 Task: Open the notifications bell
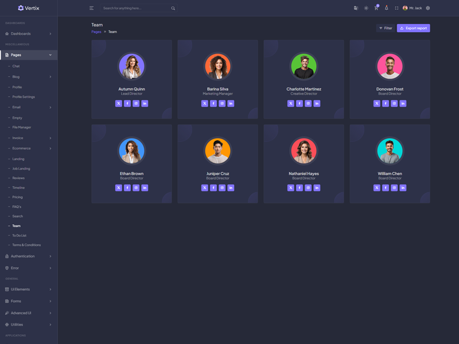click(x=386, y=8)
